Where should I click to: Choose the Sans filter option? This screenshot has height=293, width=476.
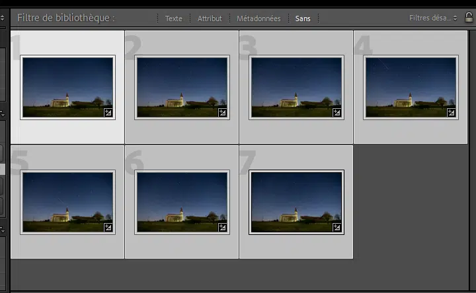303,18
